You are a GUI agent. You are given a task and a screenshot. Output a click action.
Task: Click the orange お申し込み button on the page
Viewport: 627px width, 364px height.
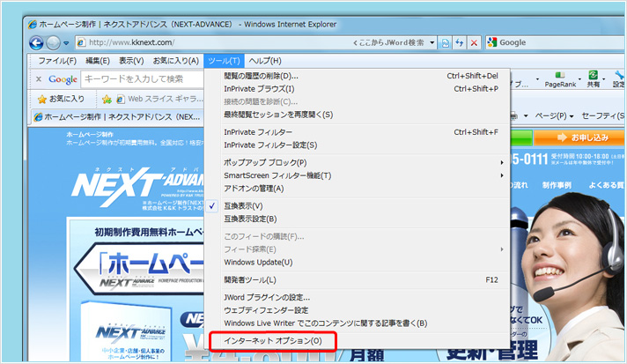(x=579, y=137)
